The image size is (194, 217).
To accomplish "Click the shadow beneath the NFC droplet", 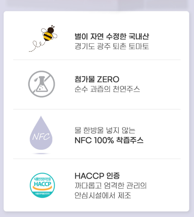I will (x=41, y=153).
